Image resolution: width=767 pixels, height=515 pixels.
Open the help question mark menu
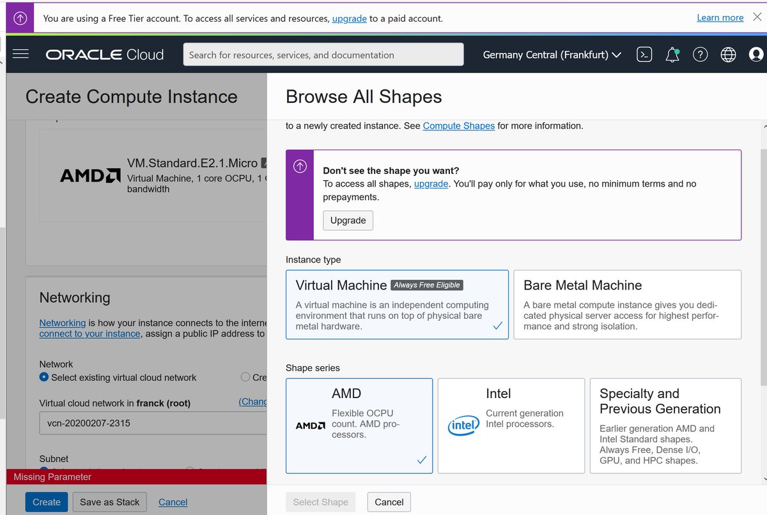(701, 55)
